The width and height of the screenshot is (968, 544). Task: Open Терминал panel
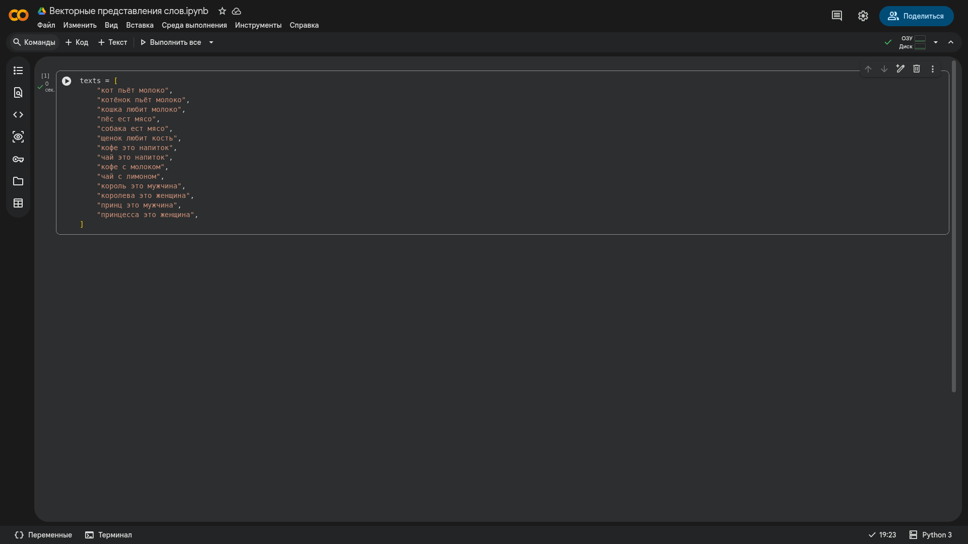pyautogui.click(x=108, y=535)
